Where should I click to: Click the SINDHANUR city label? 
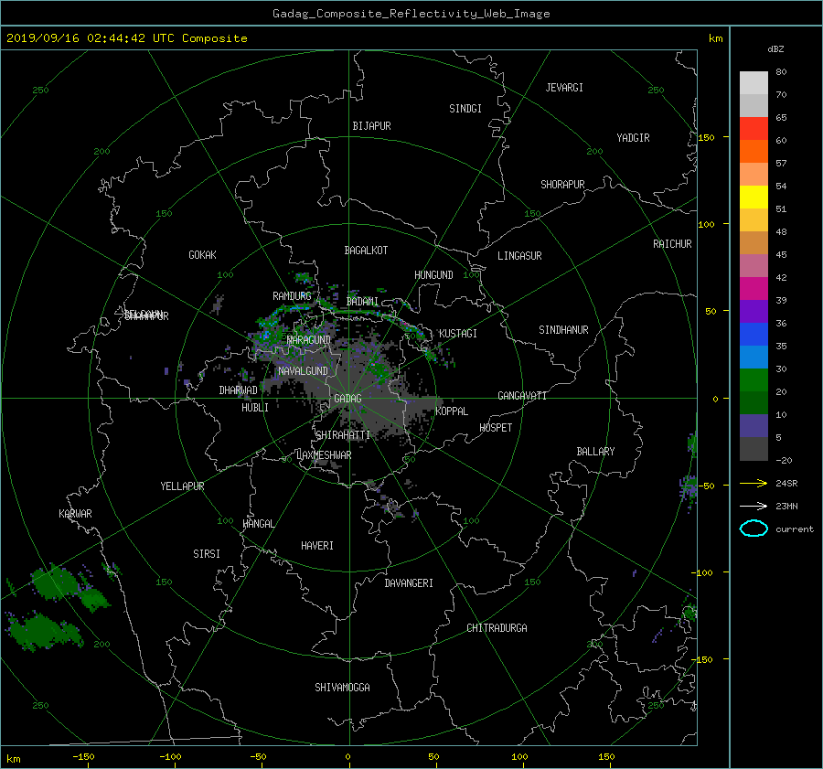click(x=563, y=330)
